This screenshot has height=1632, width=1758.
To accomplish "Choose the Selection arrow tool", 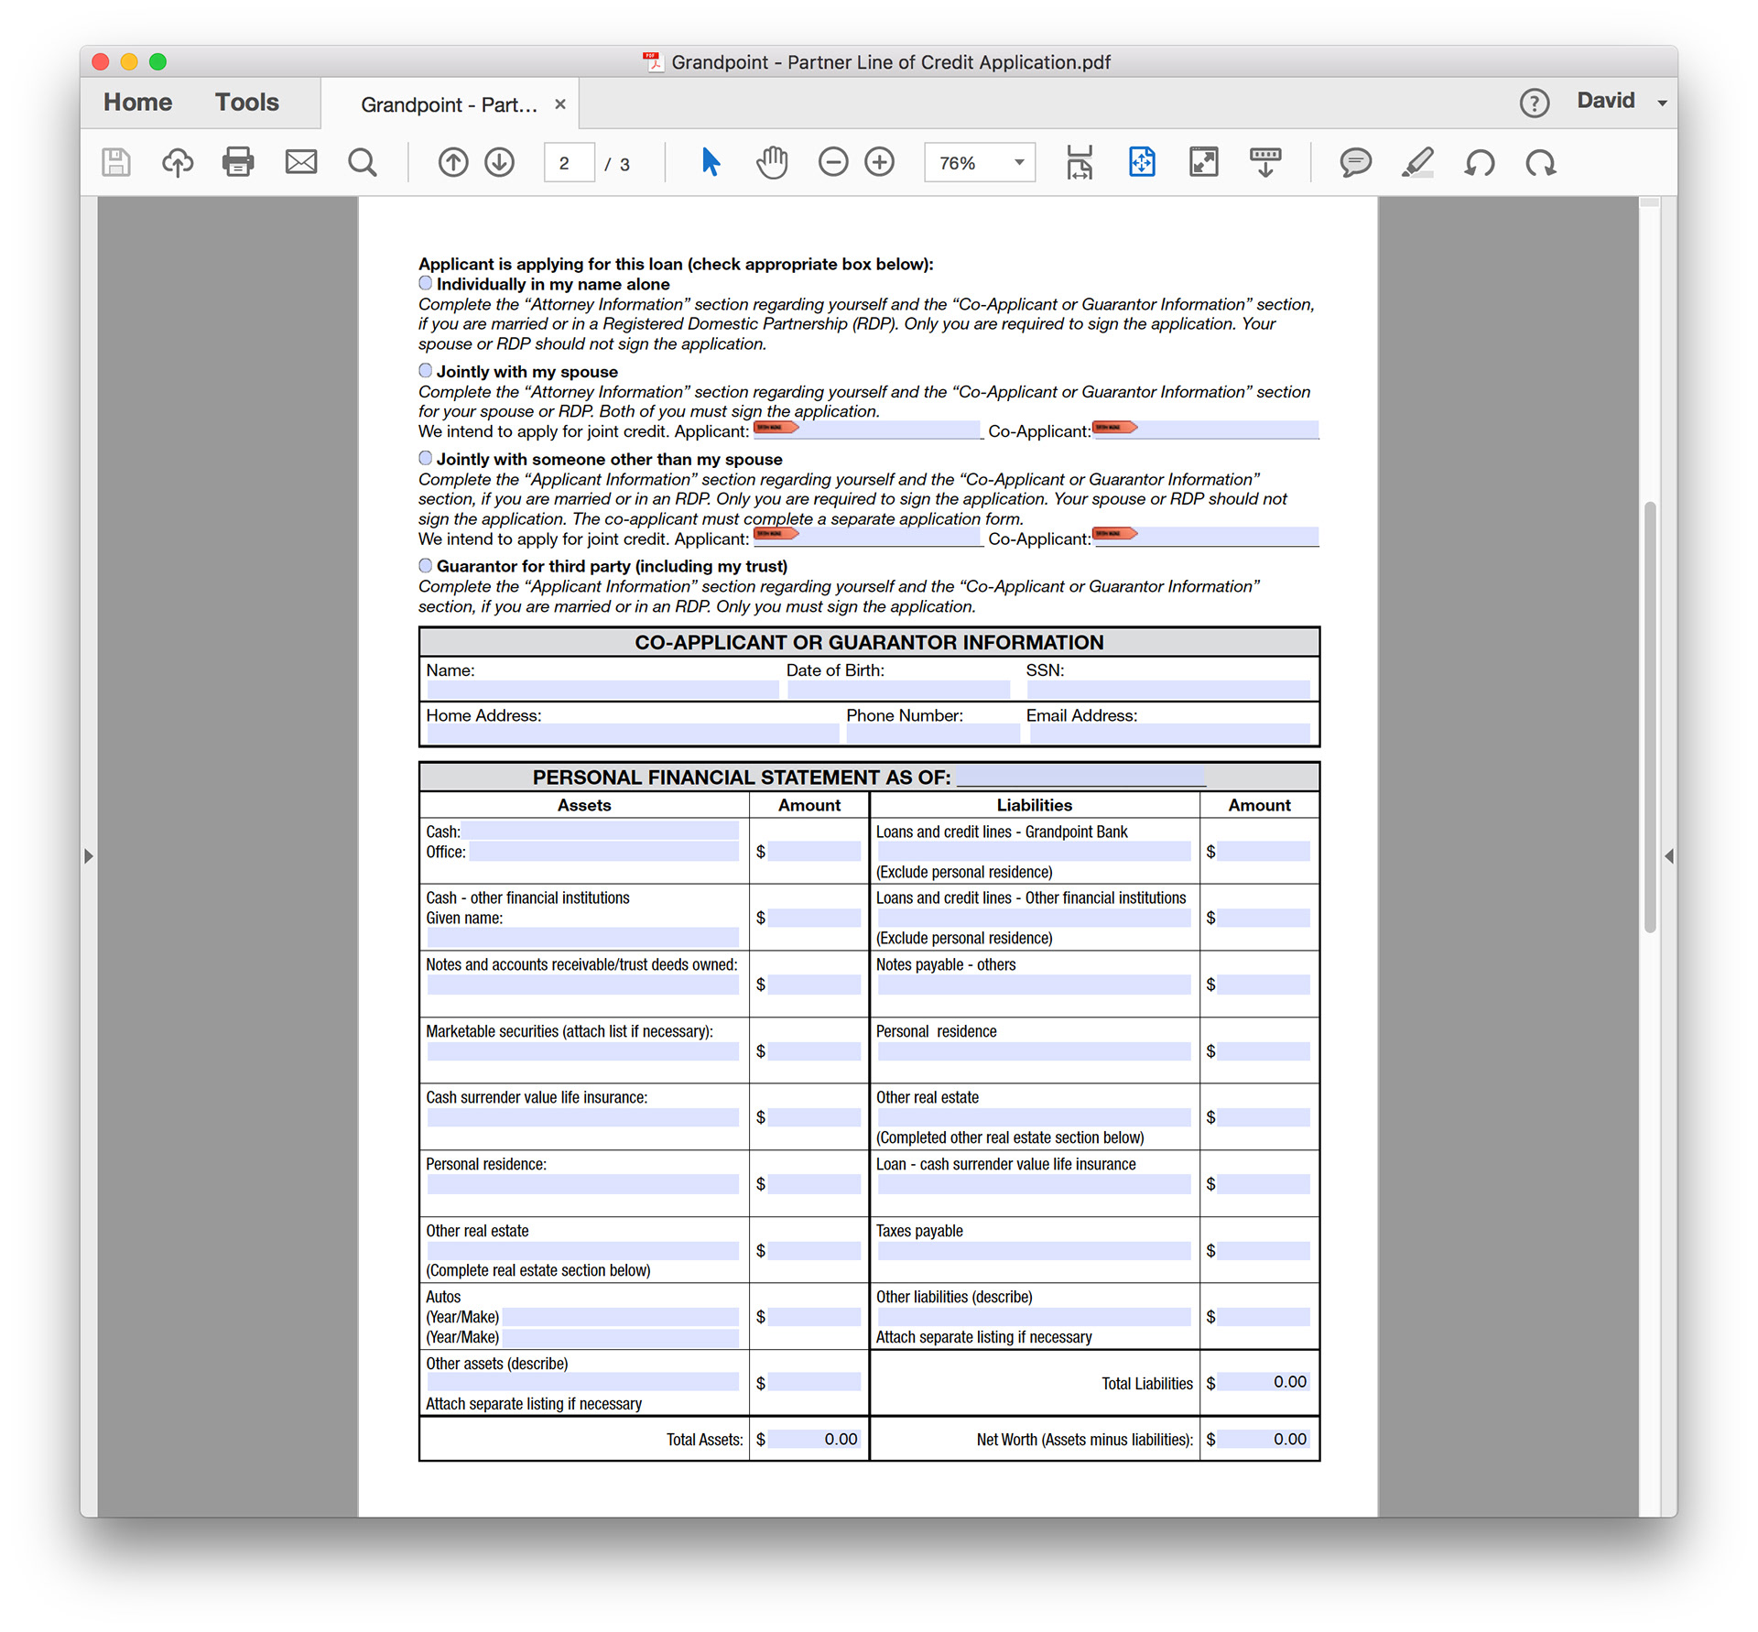I will pyautogui.click(x=711, y=162).
